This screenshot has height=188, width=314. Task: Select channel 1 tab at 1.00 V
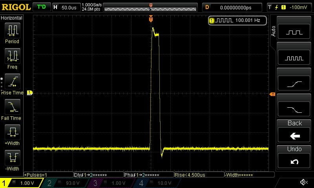tap(21, 183)
